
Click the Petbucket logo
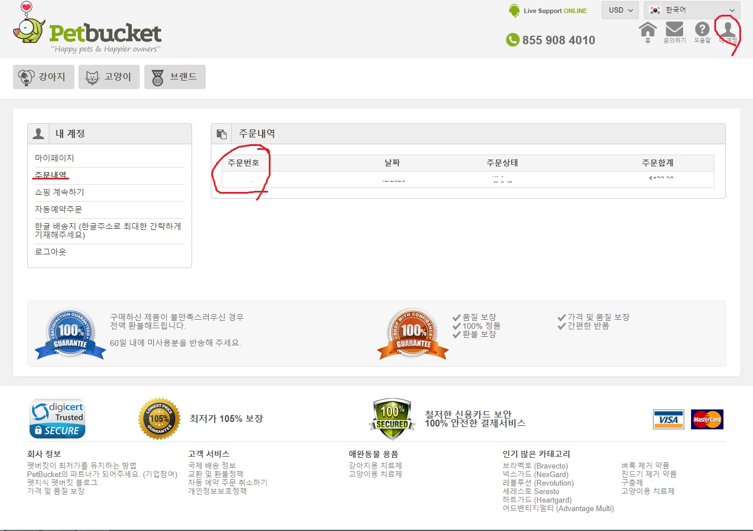[87, 29]
